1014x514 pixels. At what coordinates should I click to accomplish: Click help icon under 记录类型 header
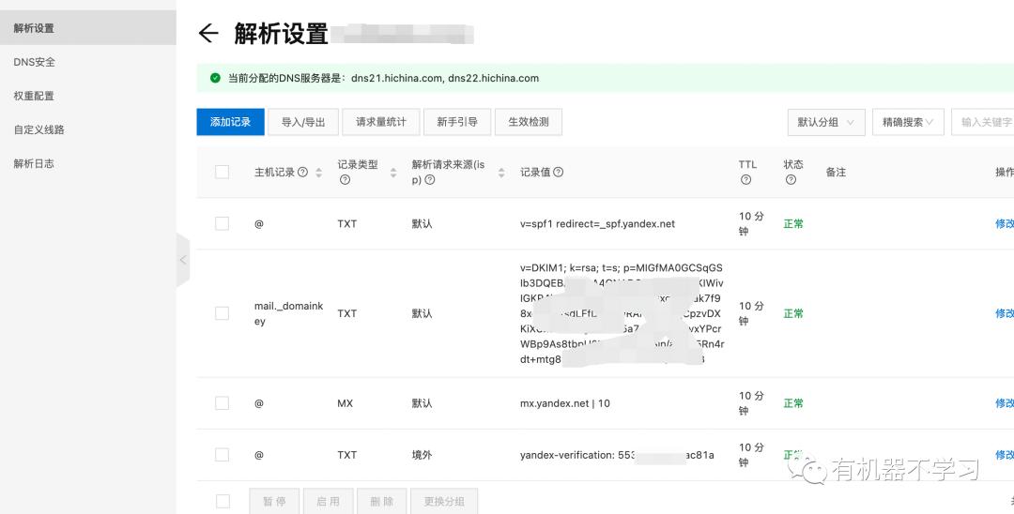point(345,179)
